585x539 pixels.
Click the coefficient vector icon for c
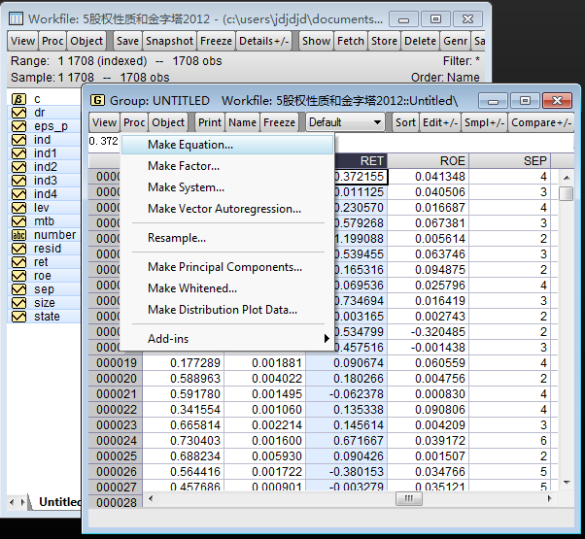(18, 99)
